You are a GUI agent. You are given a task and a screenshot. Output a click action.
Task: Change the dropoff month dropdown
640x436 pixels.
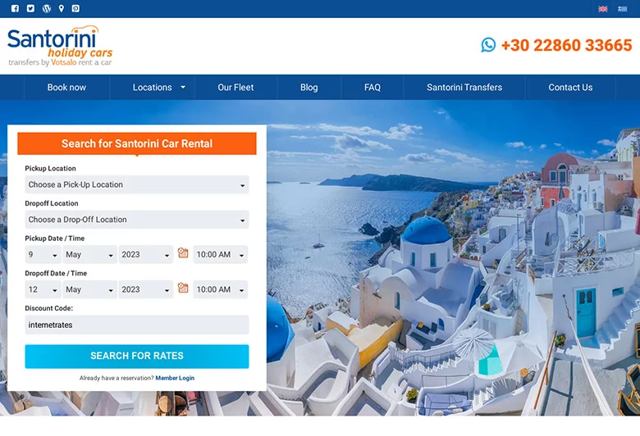pyautogui.click(x=89, y=289)
